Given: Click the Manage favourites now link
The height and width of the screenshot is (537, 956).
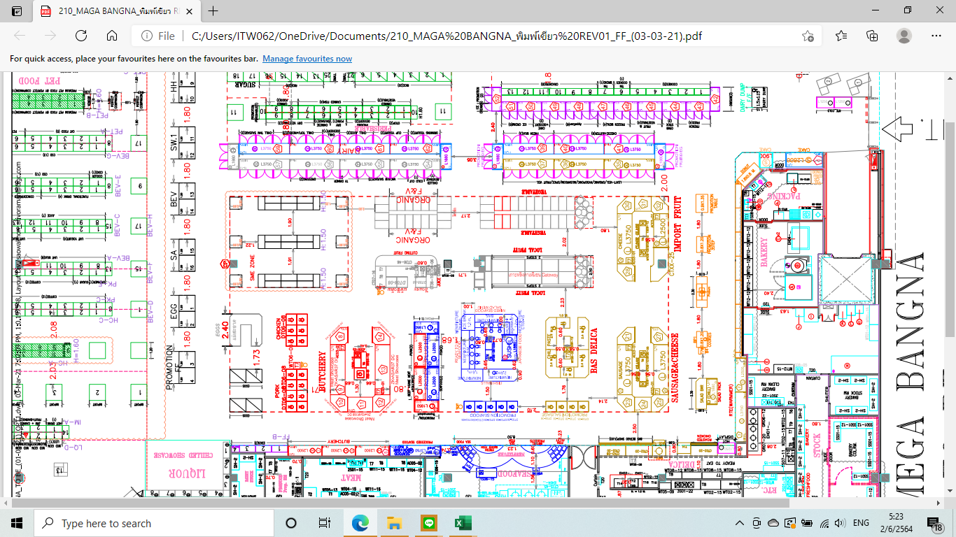Looking at the screenshot, I should point(307,59).
